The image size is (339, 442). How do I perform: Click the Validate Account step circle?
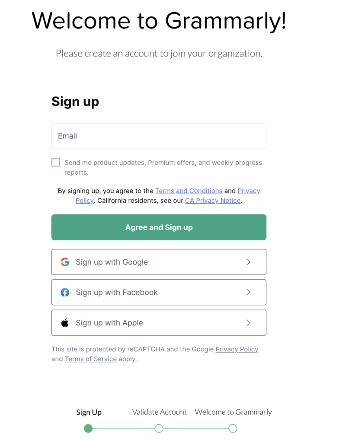click(x=159, y=429)
